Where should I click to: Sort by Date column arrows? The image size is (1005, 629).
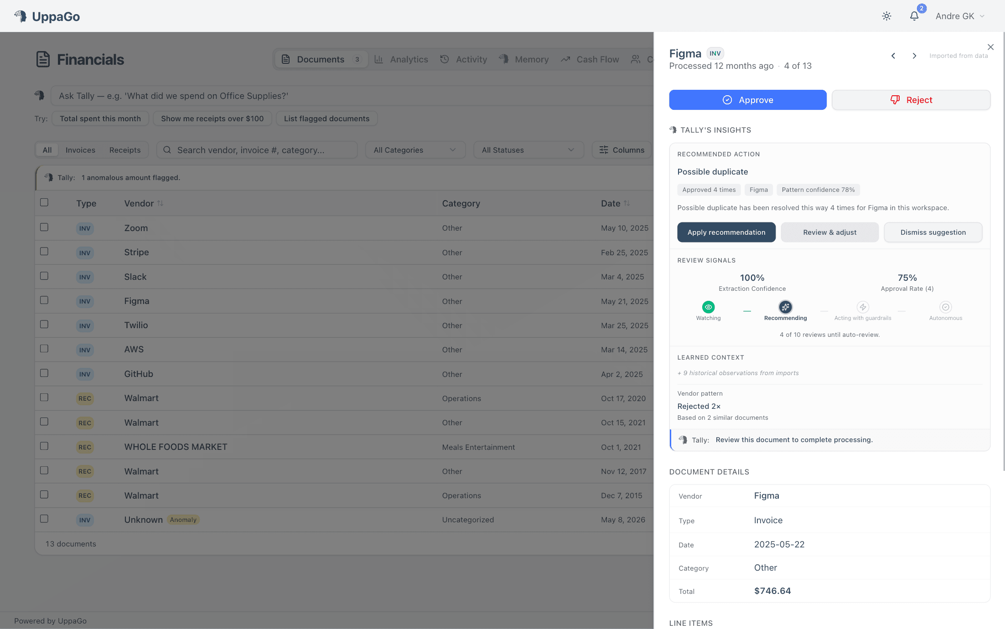click(627, 203)
